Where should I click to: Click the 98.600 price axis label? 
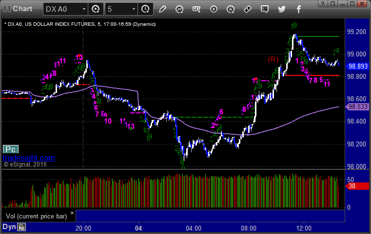point(356,99)
